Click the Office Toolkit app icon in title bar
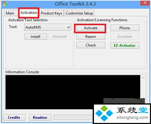Image resolution: width=151 pixels, height=124 pixels. [x=5, y=4]
